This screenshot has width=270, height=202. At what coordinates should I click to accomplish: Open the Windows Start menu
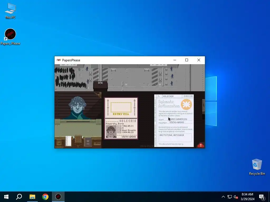(6, 197)
